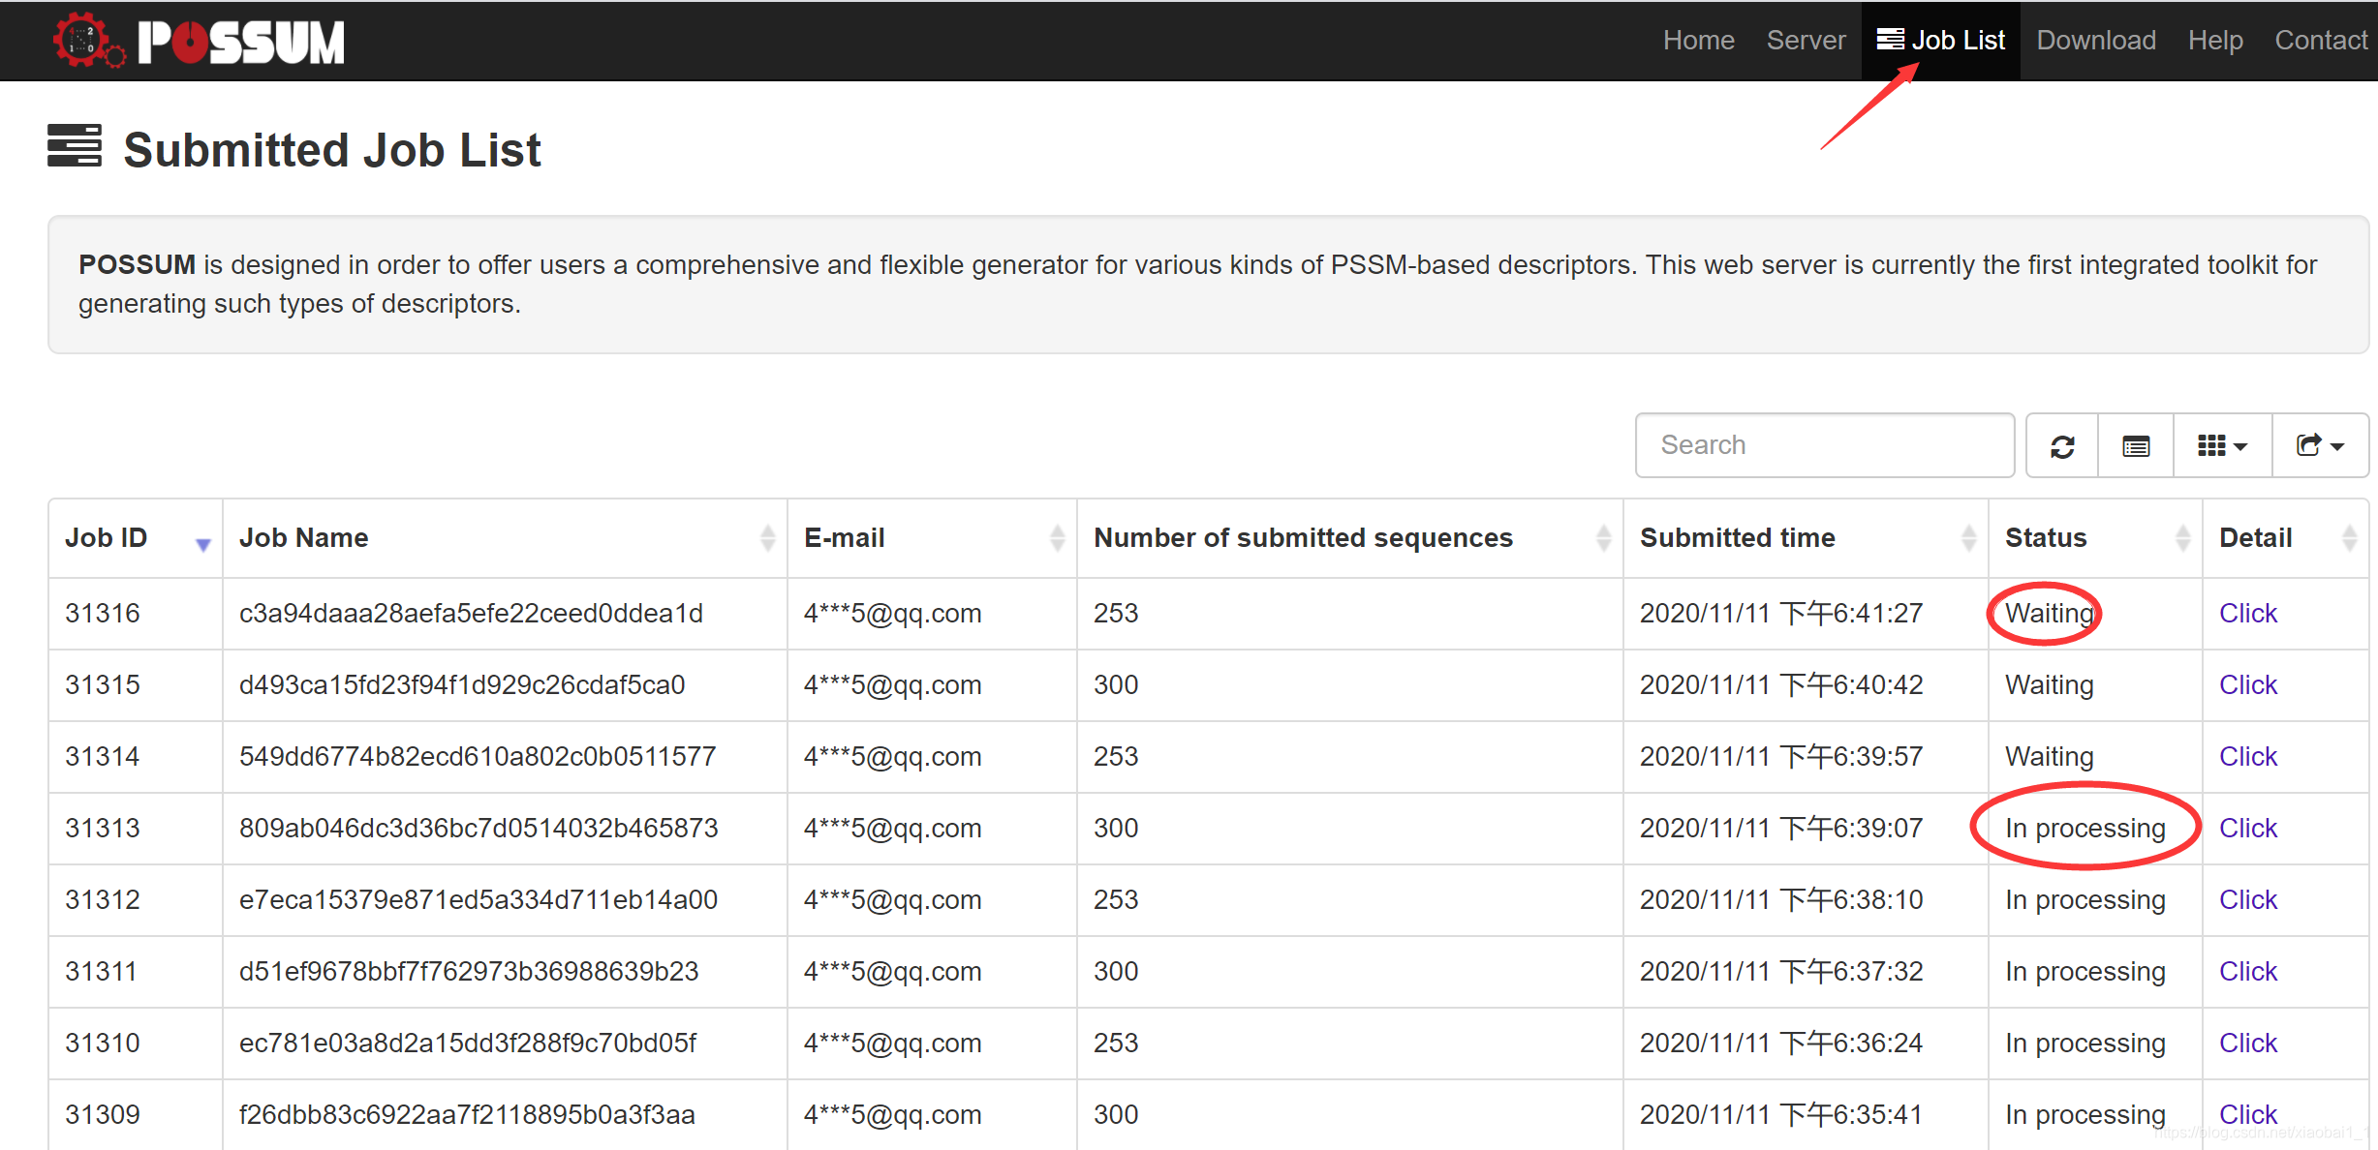Open detail Click link for job 31313
Screen dimensions: 2378x1150
(2247, 829)
